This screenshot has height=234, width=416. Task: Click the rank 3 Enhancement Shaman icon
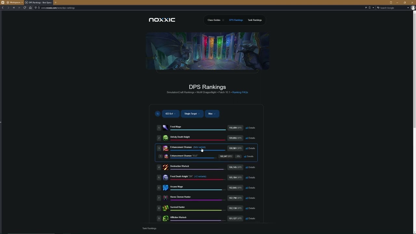[165, 148]
